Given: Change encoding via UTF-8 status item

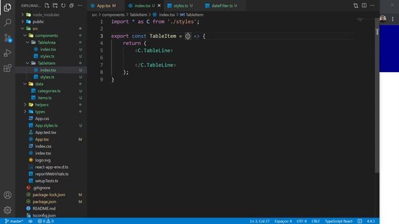Looking at the screenshot, I should coord(302,222).
